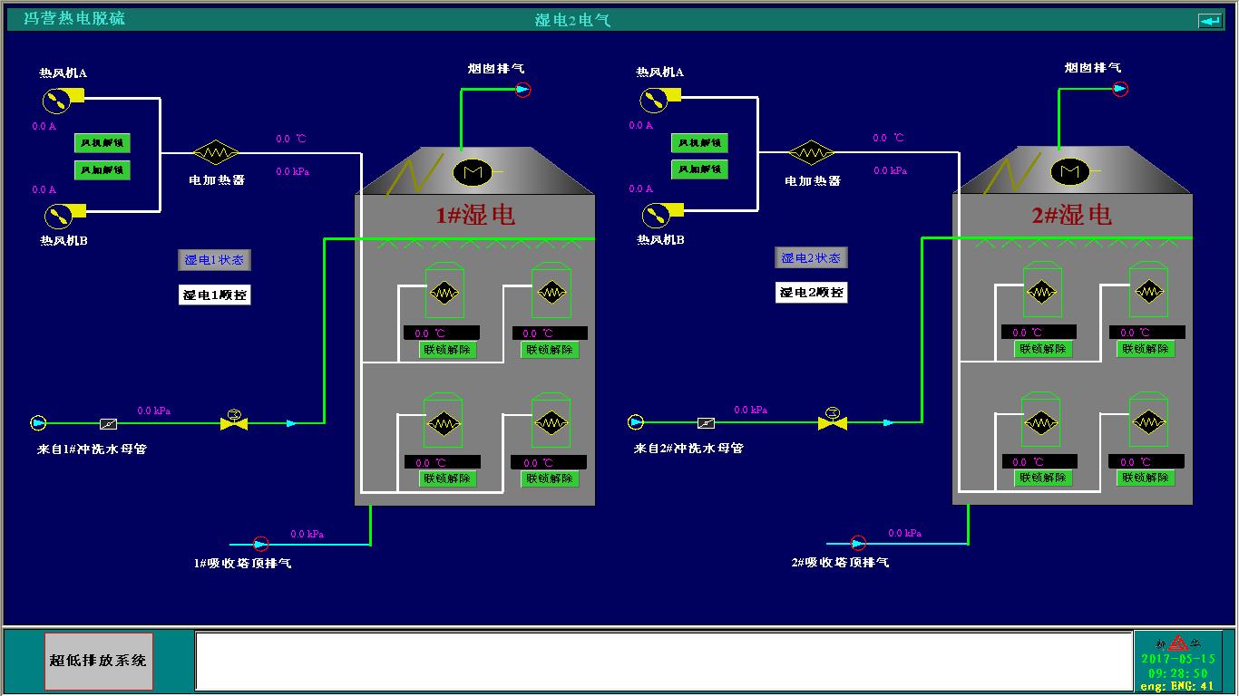
Task: Click the flush water valve on 2# line
Action: tap(832, 420)
